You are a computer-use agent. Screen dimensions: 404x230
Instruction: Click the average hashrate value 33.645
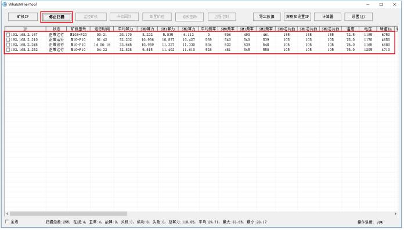pos(125,45)
